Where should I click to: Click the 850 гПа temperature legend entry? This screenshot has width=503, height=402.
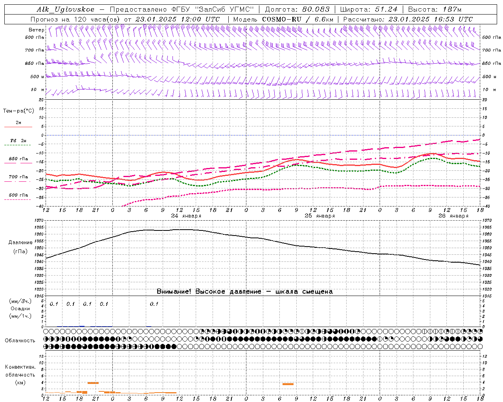(x=18, y=159)
